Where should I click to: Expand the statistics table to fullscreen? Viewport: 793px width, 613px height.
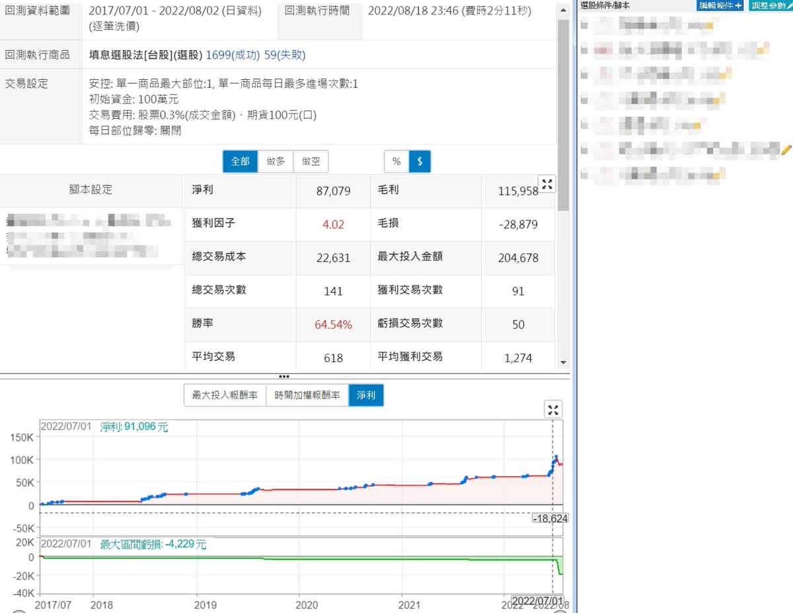click(547, 185)
